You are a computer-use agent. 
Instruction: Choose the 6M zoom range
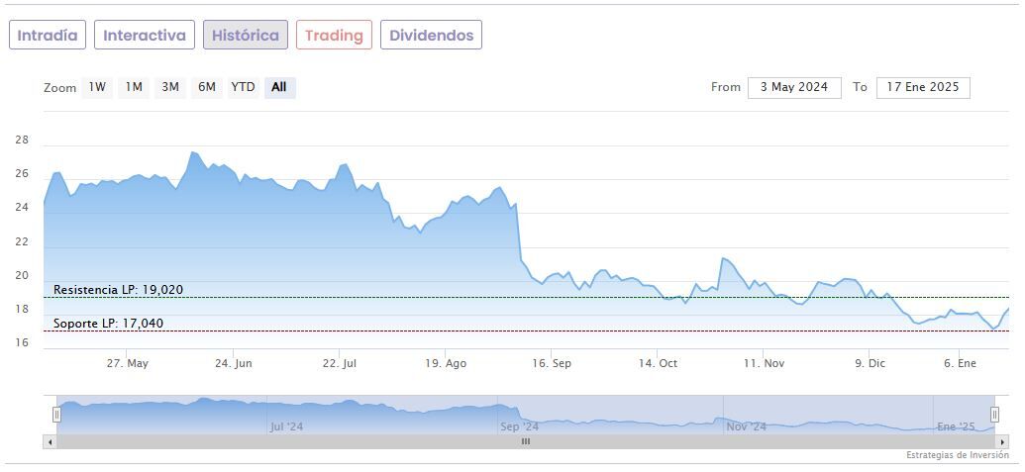pyautogui.click(x=206, y=87)
